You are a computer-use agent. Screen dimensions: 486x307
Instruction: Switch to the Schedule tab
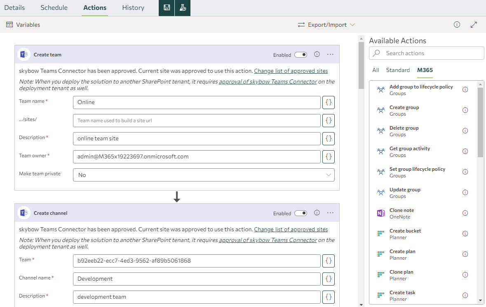point(54,8)
